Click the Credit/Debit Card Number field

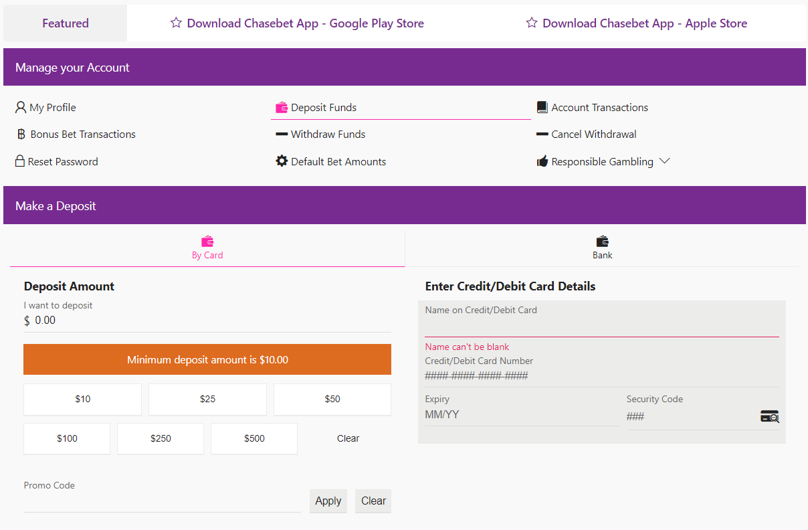coord(602,375)
